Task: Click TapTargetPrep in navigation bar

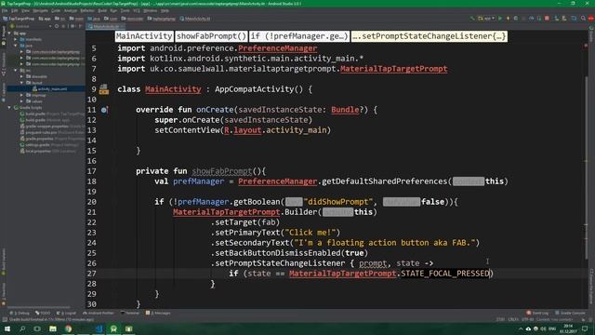Action: point(19,19)
